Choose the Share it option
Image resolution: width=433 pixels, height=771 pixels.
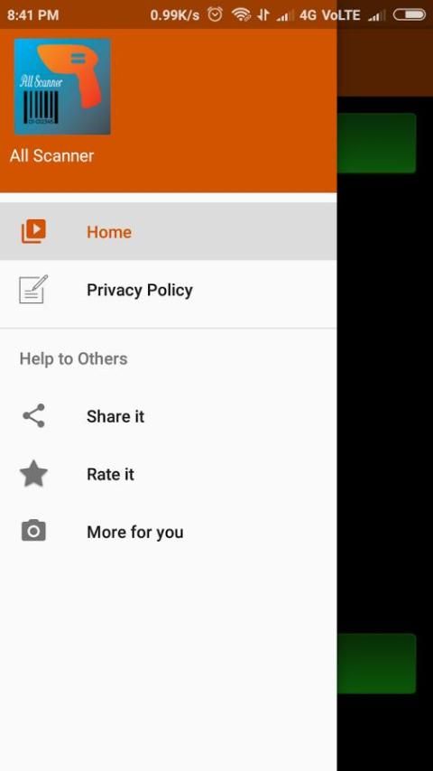pos(168,416)
